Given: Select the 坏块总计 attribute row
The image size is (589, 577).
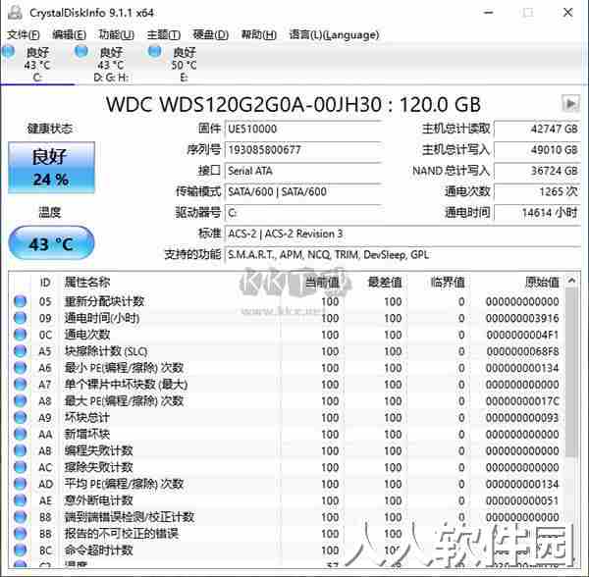Looking at the screenshot, I should 287,417.
